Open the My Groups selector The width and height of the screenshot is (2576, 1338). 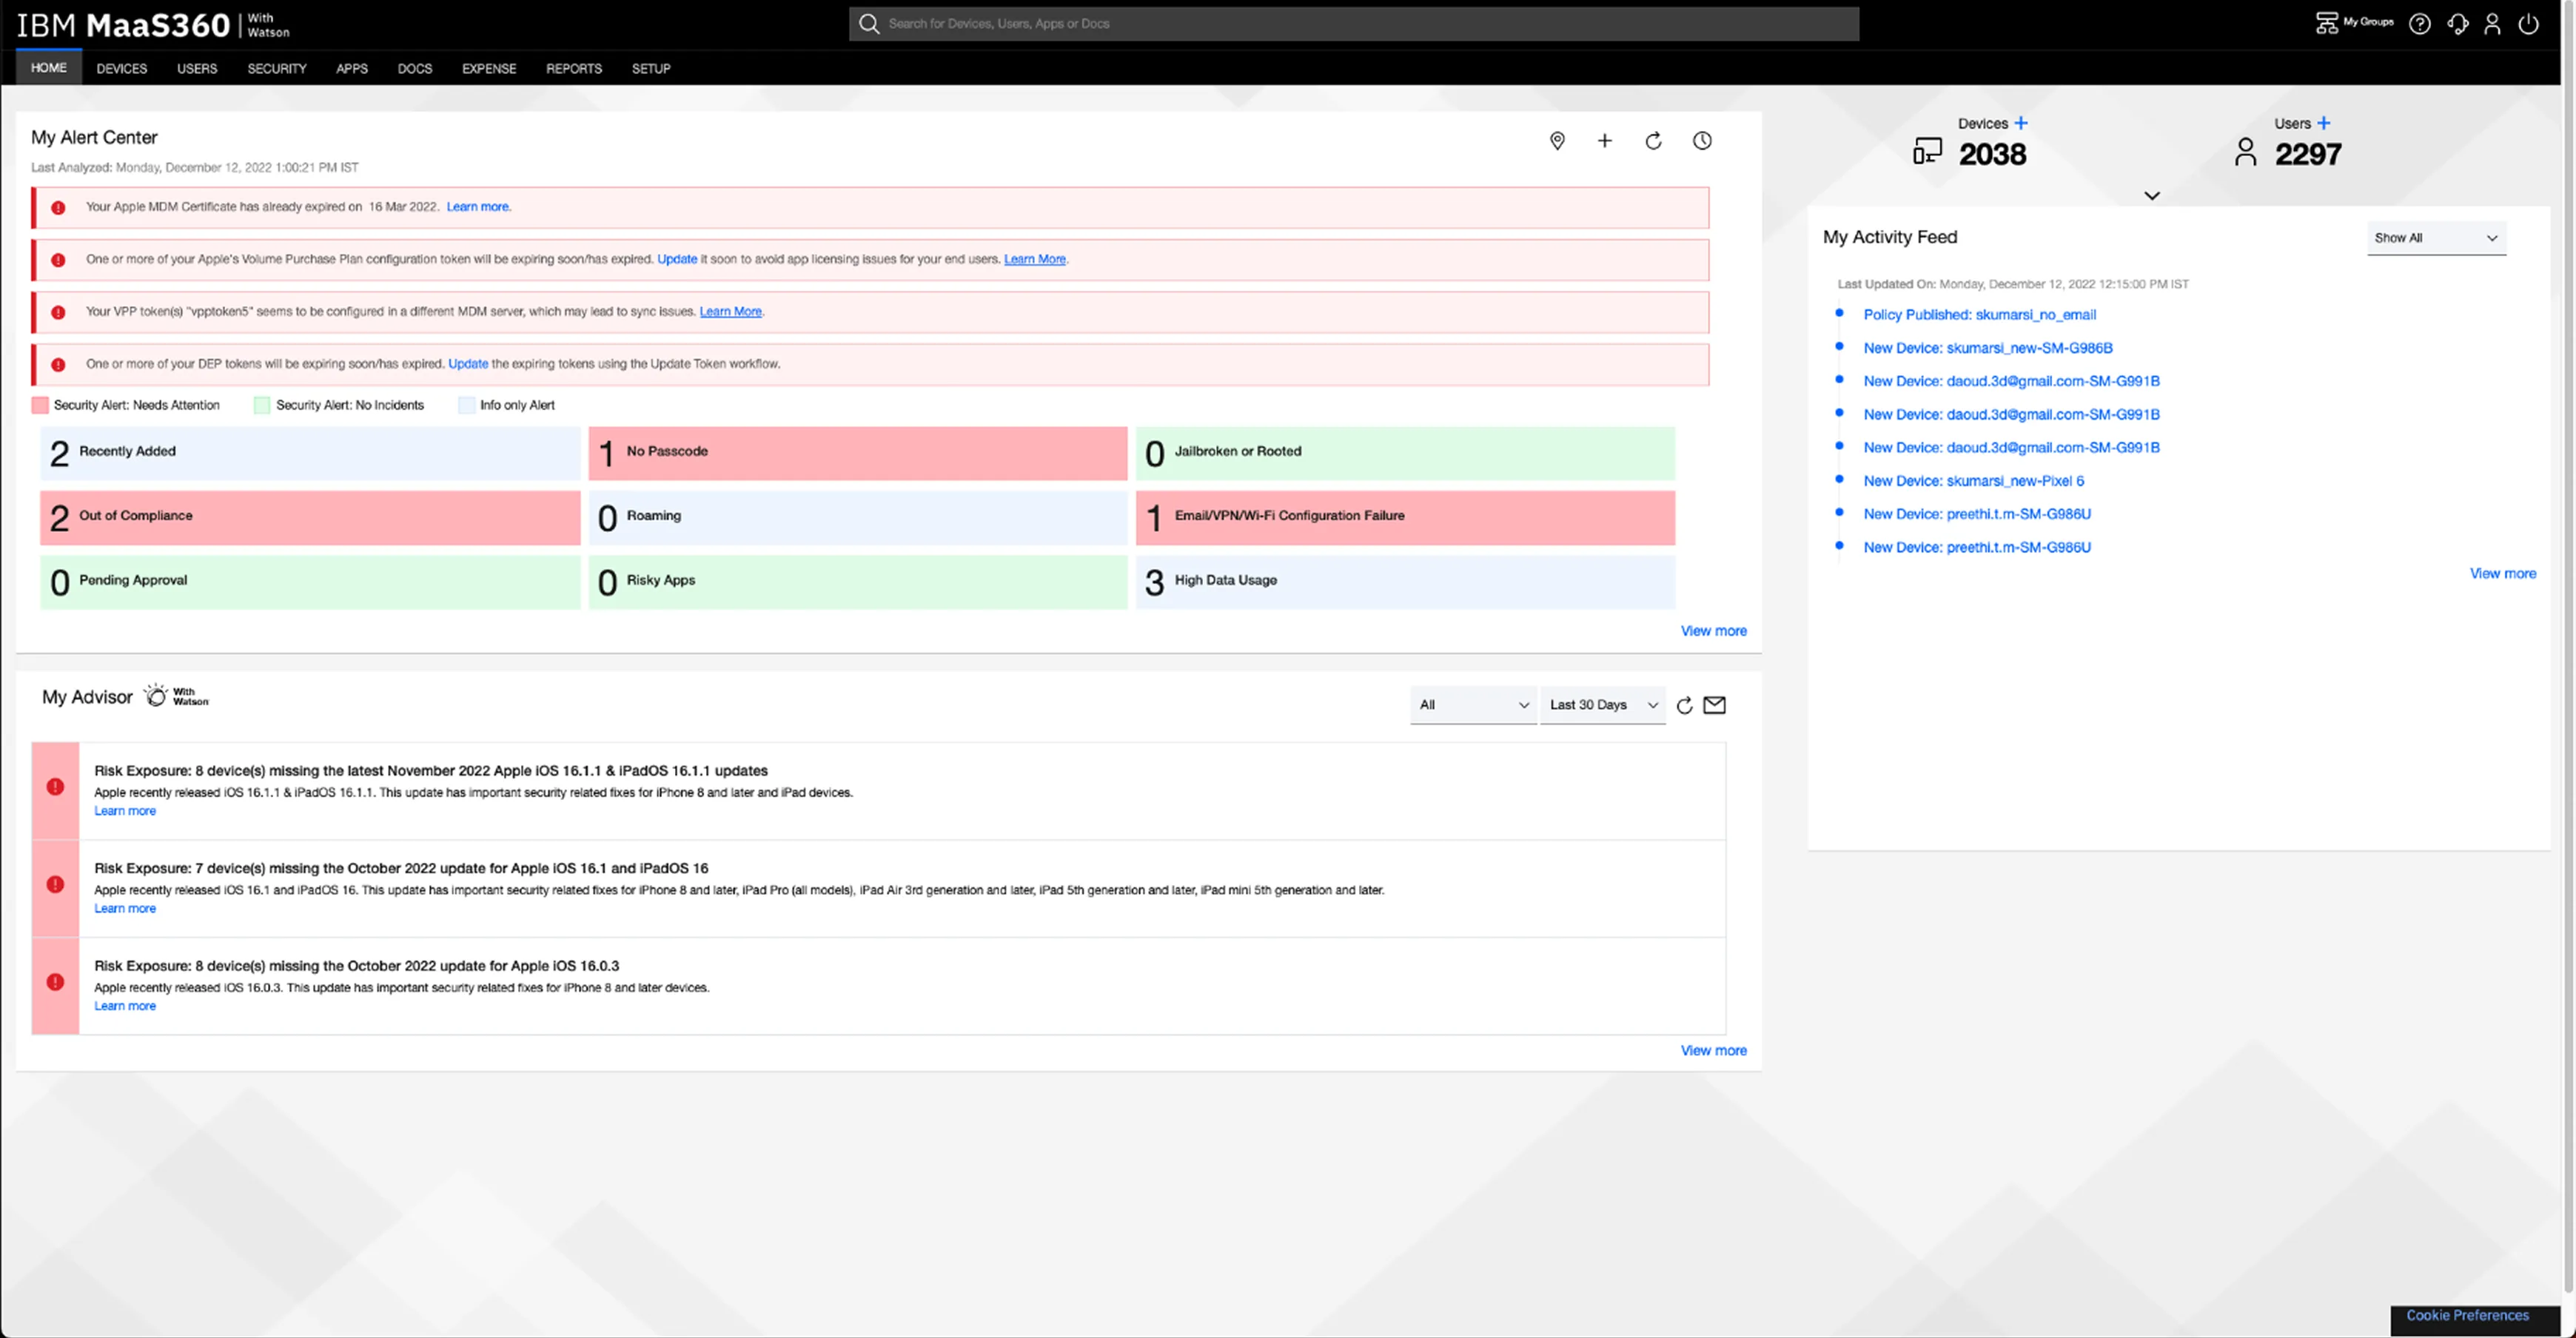click(x=2354, y=22)
